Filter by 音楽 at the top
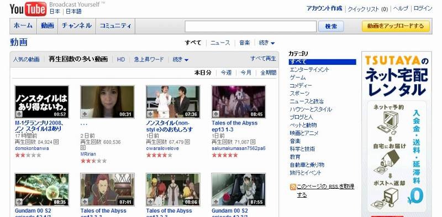Viewport: 442px width, 217px height. click(244, 43)
